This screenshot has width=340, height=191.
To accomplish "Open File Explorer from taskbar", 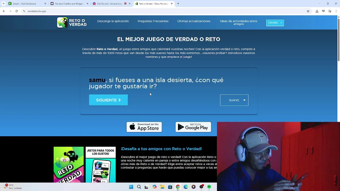I will 162,187.
